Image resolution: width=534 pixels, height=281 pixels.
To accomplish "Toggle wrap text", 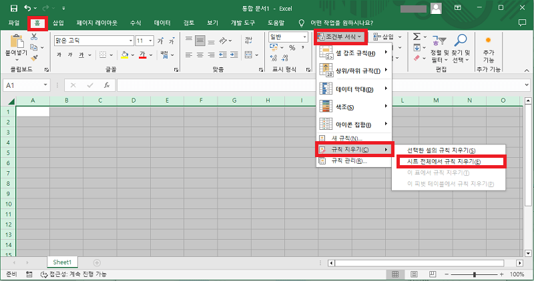I will point(248,41).
